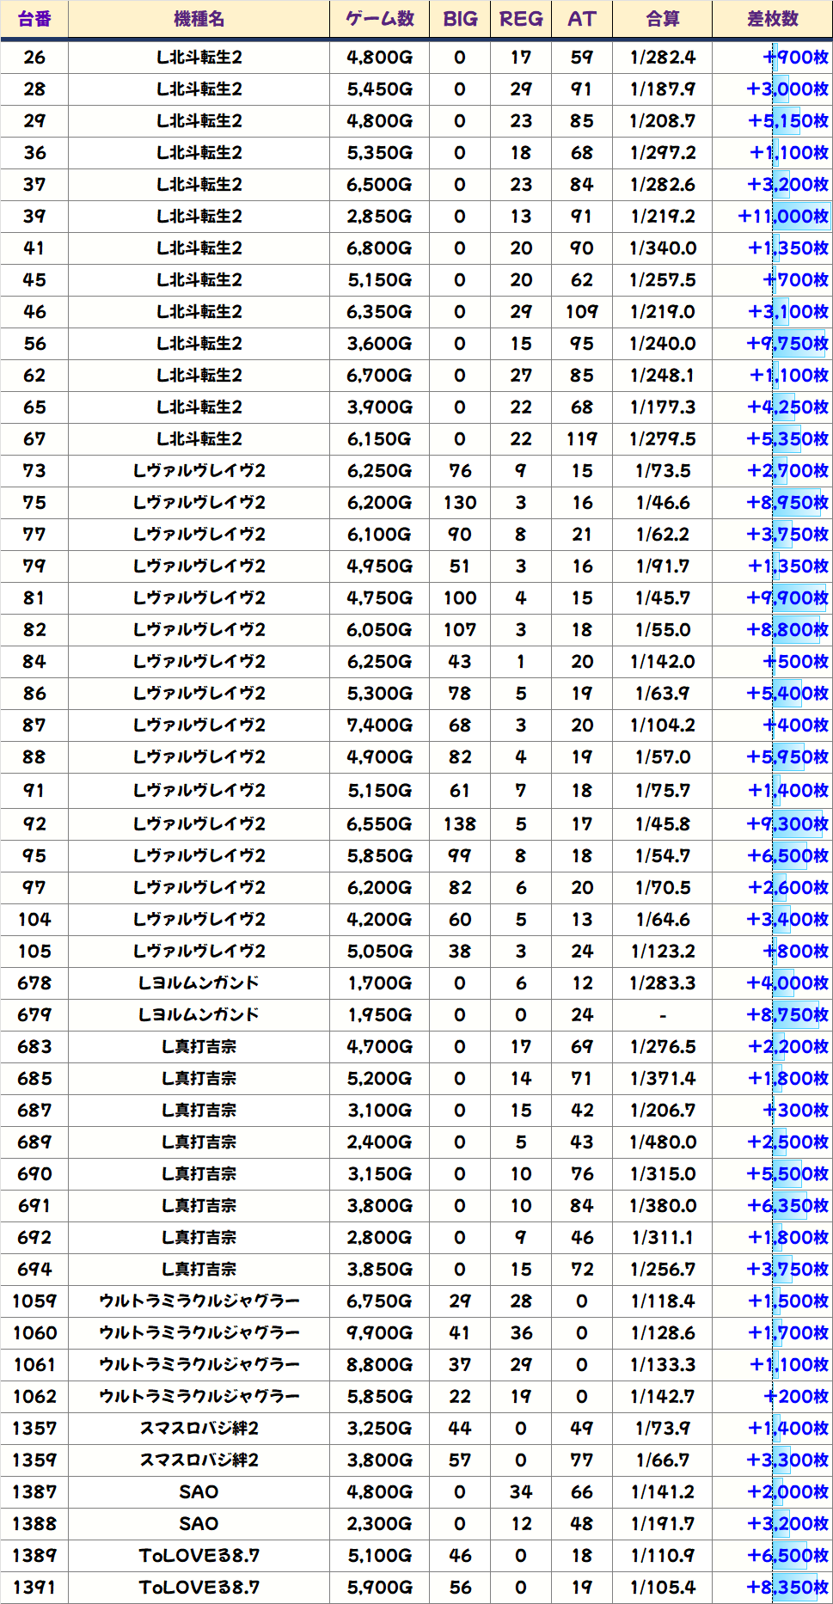
Task: Click ToLOVEる8.7 name in row 1391
Action: click(199, 1588)
